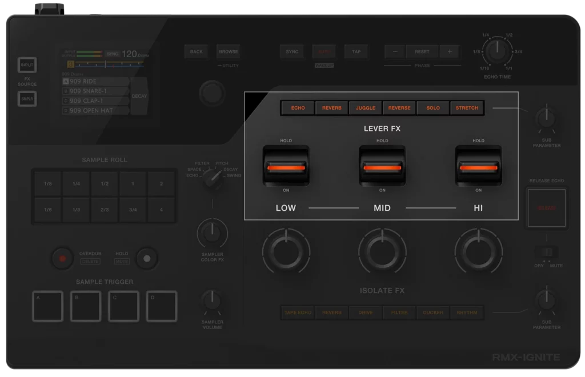Click the Echo Time knob
Viewport: 585px width, 377px height.
(498, 51)
